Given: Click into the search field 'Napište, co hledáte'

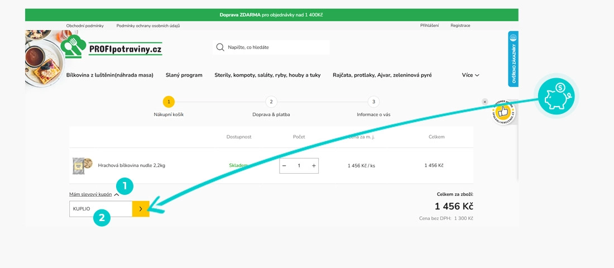Looking at the screenshot, I should 271,47.
